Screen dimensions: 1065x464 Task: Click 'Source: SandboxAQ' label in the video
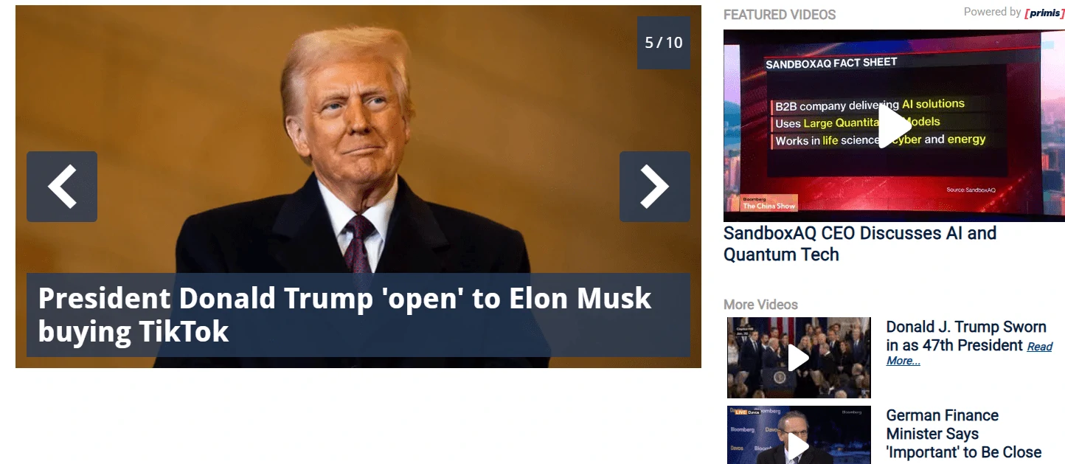tap(971, 190)
